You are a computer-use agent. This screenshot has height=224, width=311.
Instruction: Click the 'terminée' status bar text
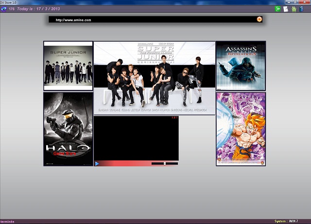coord(7,222)
